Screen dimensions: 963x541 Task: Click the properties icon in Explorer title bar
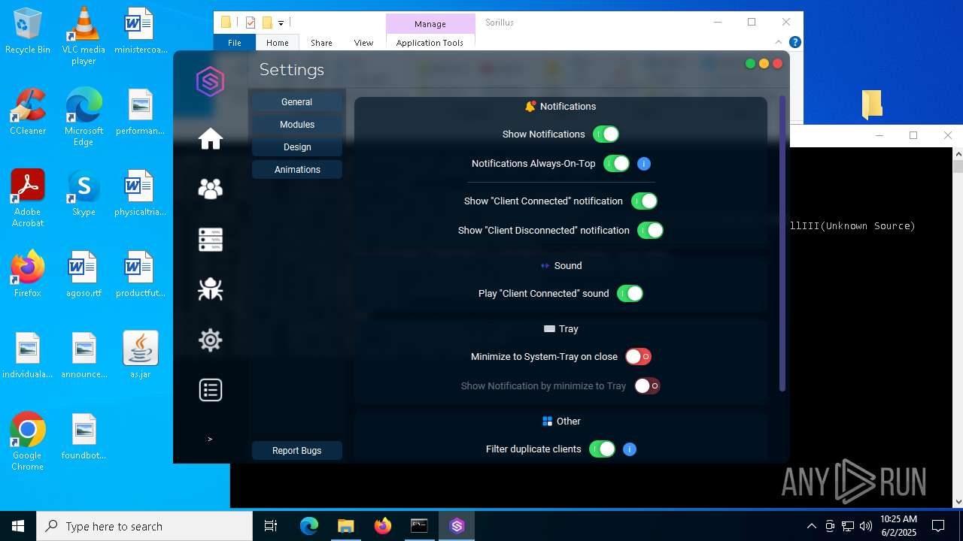pyautogui.click(x=251, y=23)
